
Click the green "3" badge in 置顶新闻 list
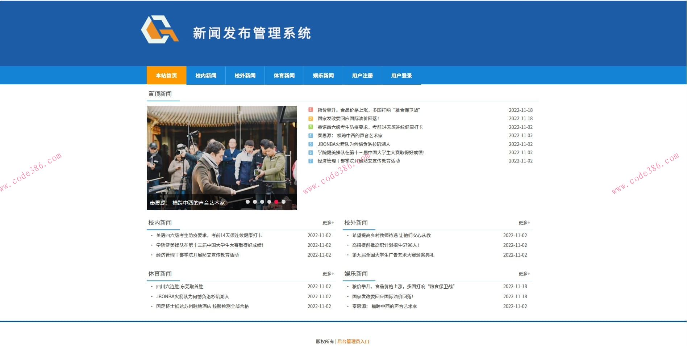point(311,127)
